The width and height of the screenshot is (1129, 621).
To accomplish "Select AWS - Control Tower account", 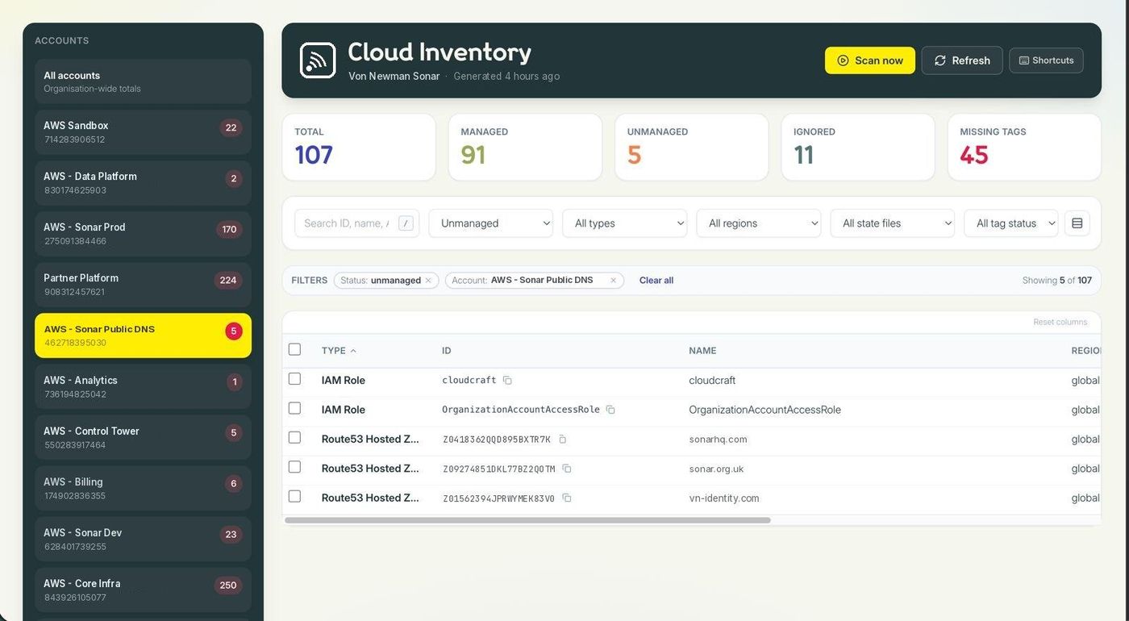I will pyautogui.click(x=143, y=437).
